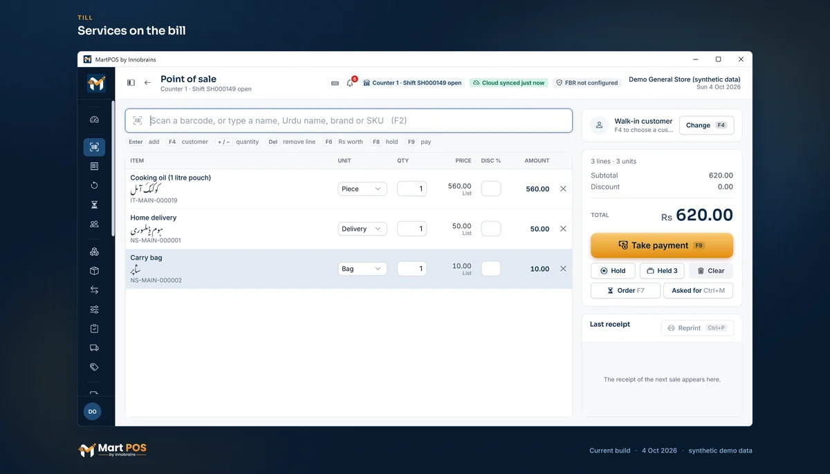Open the receipt list icon in sidebar
This screenshot has height=474, width=830.
pos(94,166)
